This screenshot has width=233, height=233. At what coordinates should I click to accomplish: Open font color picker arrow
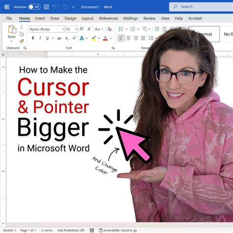pos(111,38)
